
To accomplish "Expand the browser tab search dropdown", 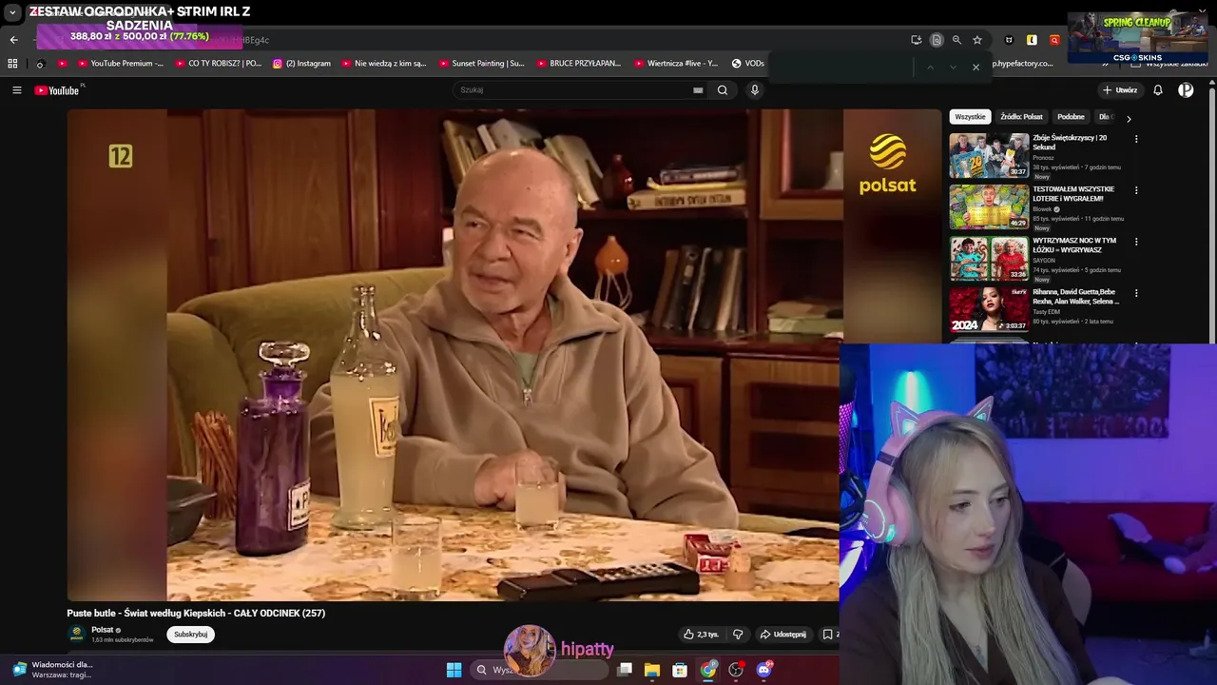I will [12, 12].
